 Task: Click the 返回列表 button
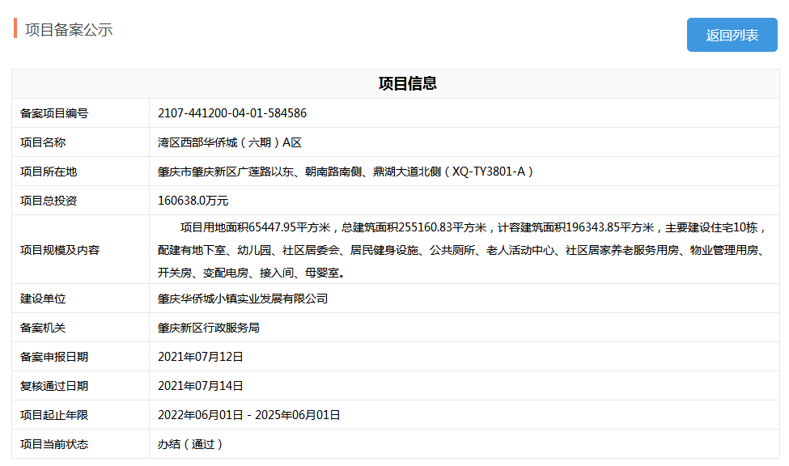point(731,35)
